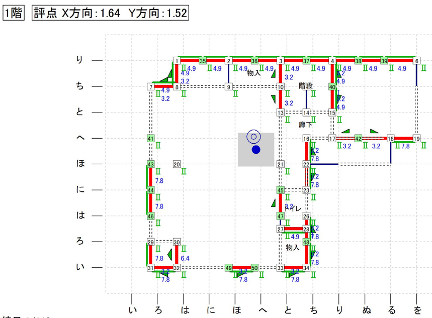Select column node 20
432x318 pixels.
177,164
